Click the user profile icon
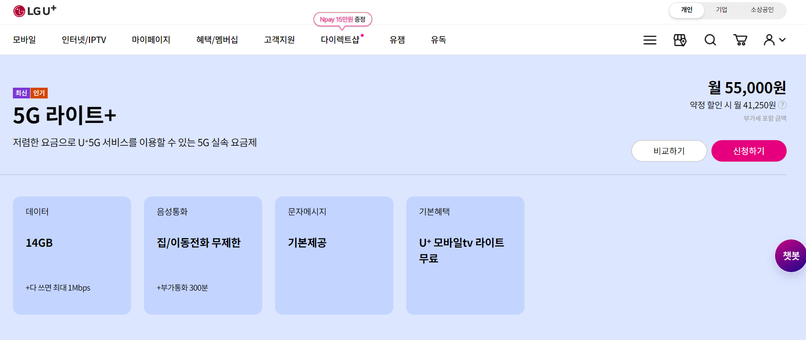The width and height of the screenshot is (806, 340). [769, 40]
